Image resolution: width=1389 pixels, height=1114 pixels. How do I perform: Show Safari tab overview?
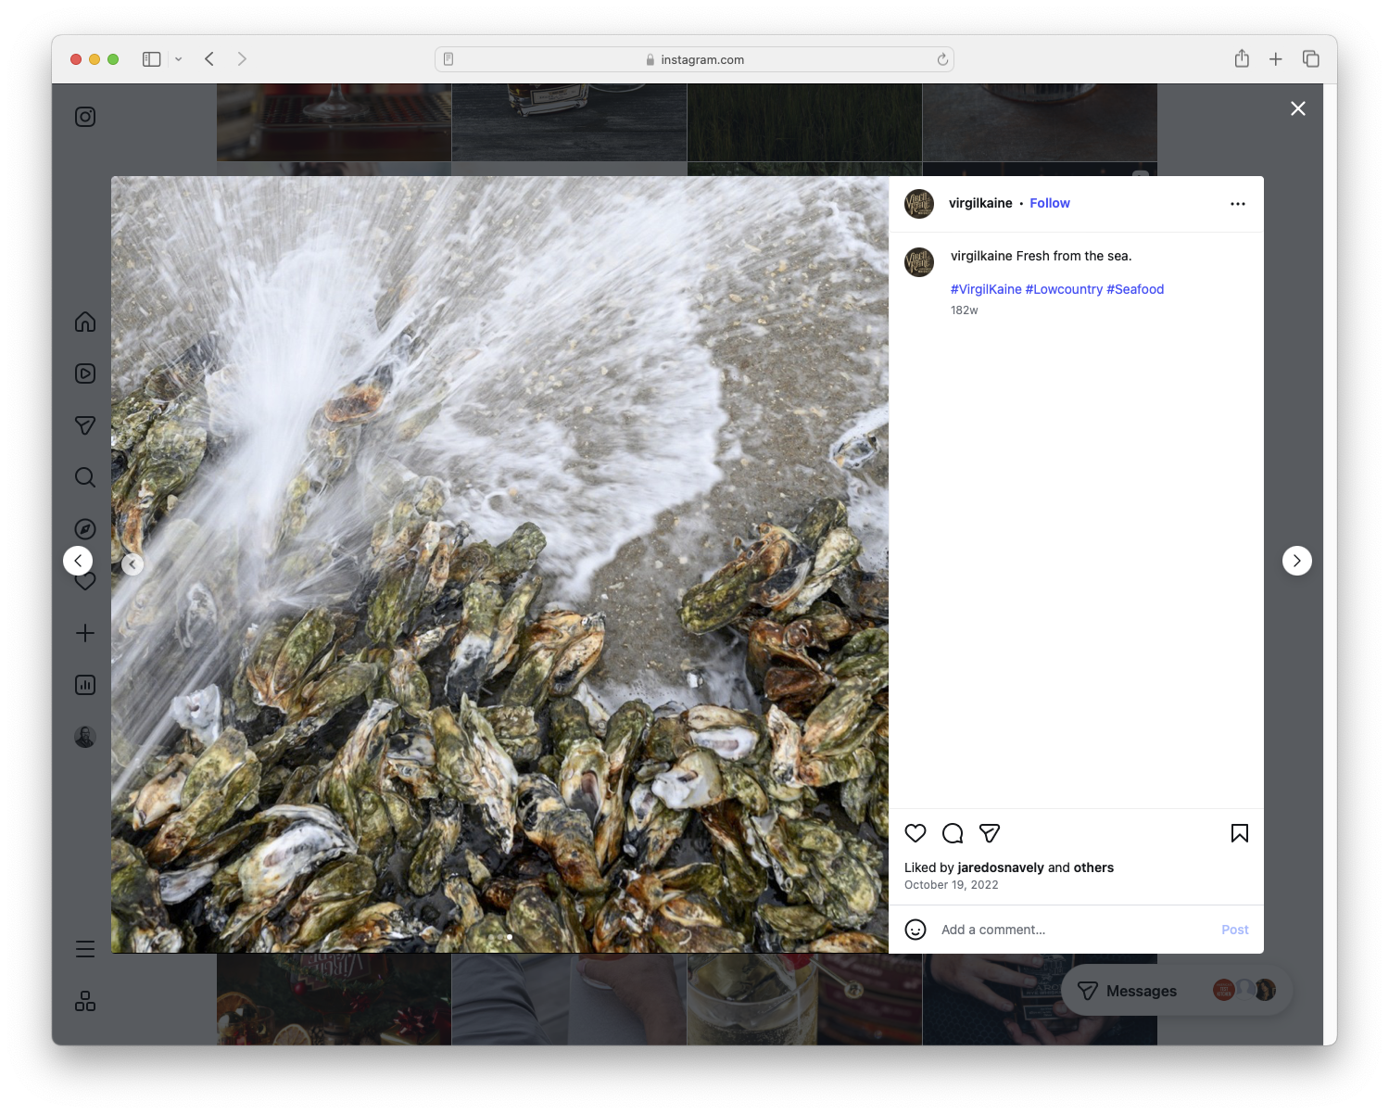1311,59
